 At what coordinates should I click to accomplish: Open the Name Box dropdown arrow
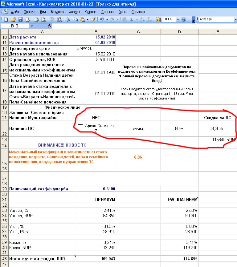pyautogui.click(x=32, y=26)
